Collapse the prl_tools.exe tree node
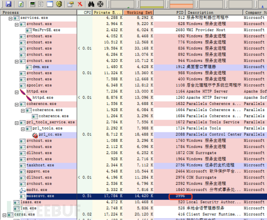Viewport: 267px width, 220px height. click(23, 129)
